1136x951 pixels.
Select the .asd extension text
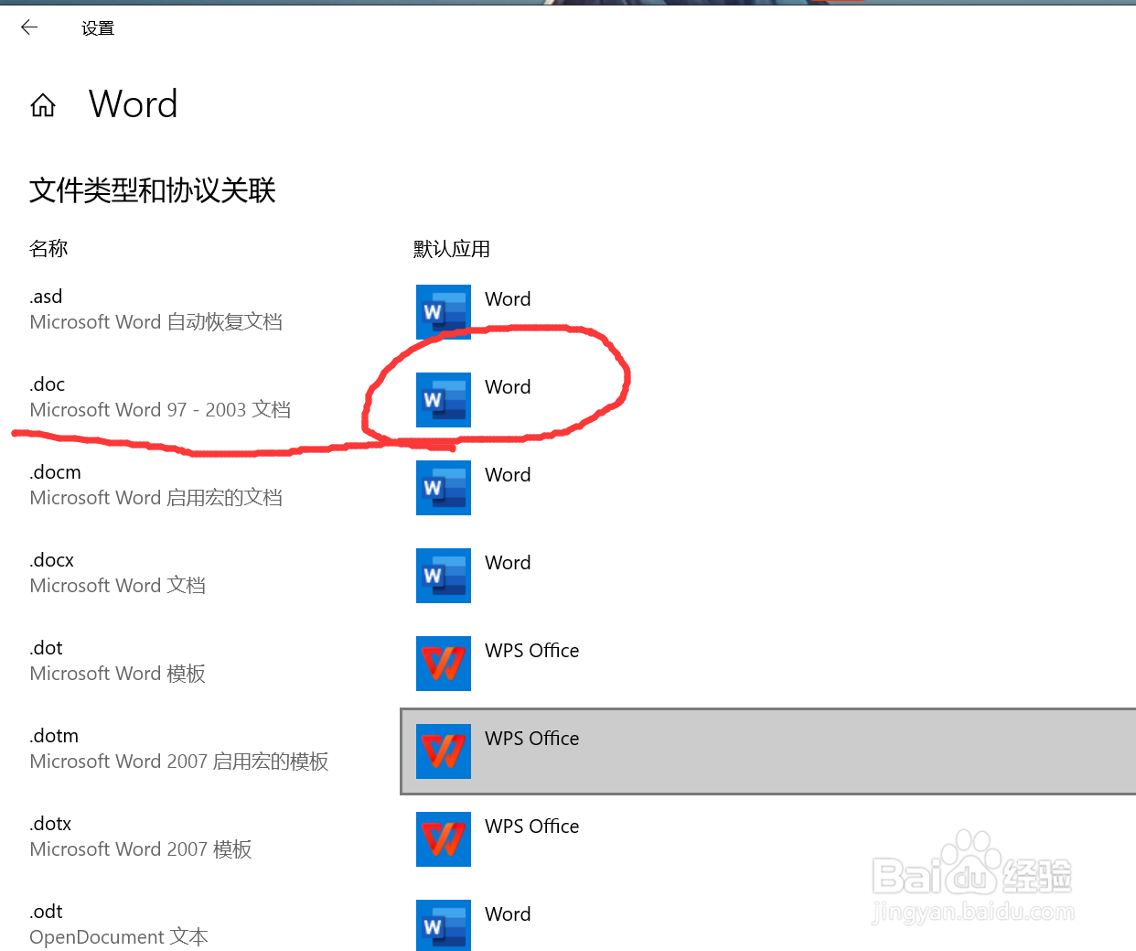(46, 297)
